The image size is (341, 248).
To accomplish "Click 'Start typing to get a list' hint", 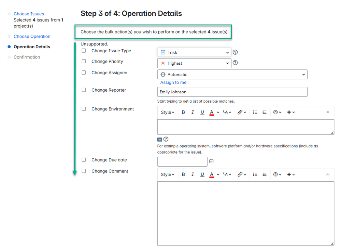I will [x=196, y=101].
